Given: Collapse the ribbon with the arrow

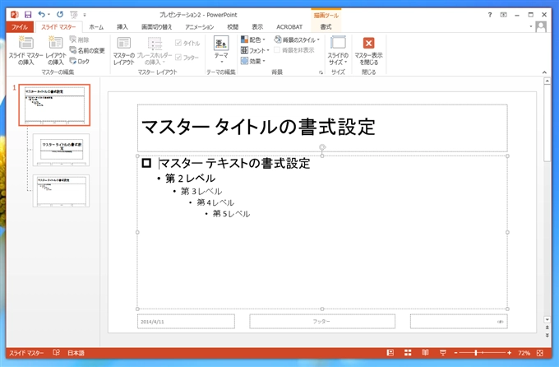Looking at the screenshot, I should [544, 72].
